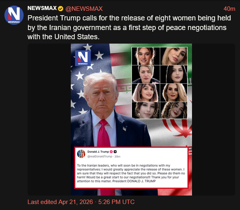Viewport: 240px width, 210px height.
Task: Click Trump's flag avatar in embedded post
Action: [81, 154]
